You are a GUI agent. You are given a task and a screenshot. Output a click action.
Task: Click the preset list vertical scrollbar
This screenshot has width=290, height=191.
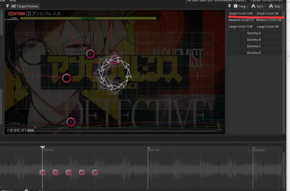pyautogui.click(x=284, y=72)
